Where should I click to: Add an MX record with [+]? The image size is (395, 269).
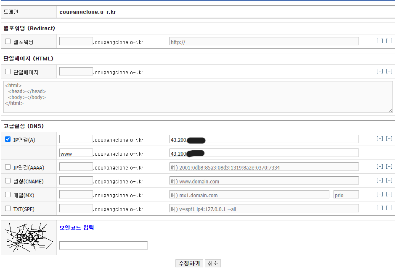pos(379,194)
